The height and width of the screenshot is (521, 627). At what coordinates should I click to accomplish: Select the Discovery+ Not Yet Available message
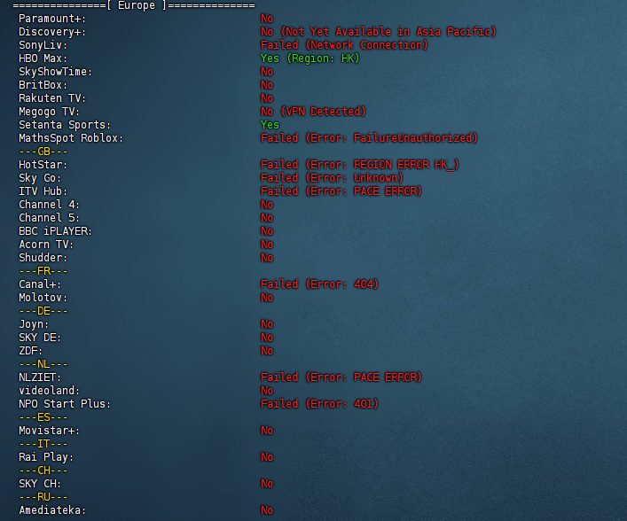click(379, 32)
